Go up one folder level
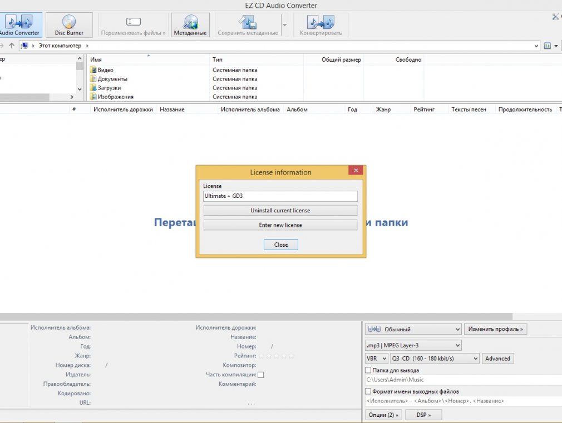The height and width of the screenshot is (423, 562). click(12, 46)
